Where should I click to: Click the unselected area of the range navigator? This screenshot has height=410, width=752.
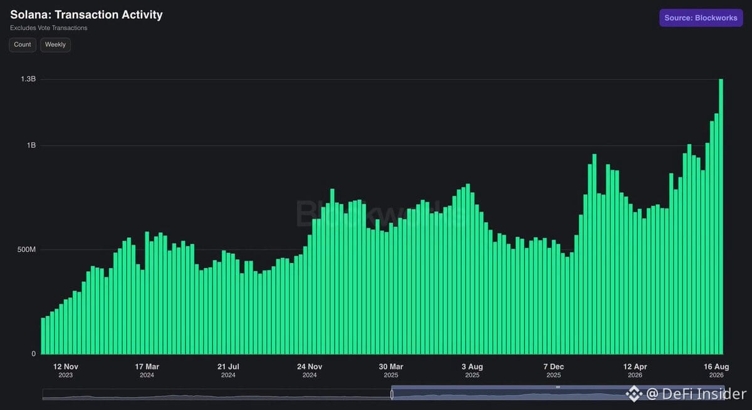216,394
